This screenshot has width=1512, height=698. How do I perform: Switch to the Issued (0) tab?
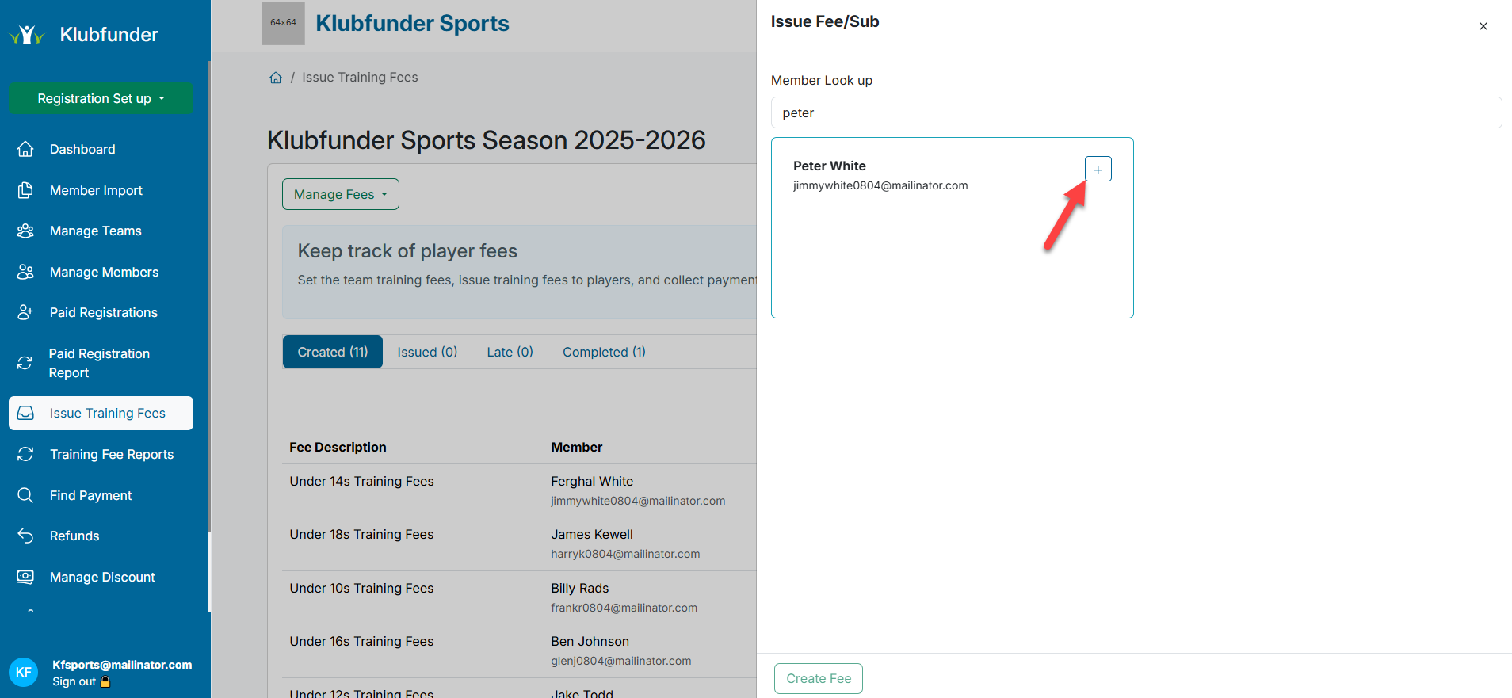click(427, 352)
